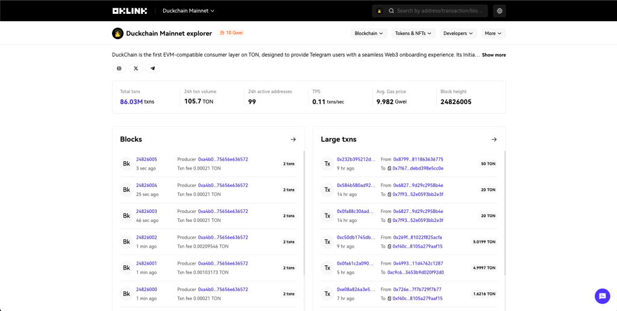Click the search by address input field
Screen dimensions: 617x311
pyautogui.click(x=439, y=11)
